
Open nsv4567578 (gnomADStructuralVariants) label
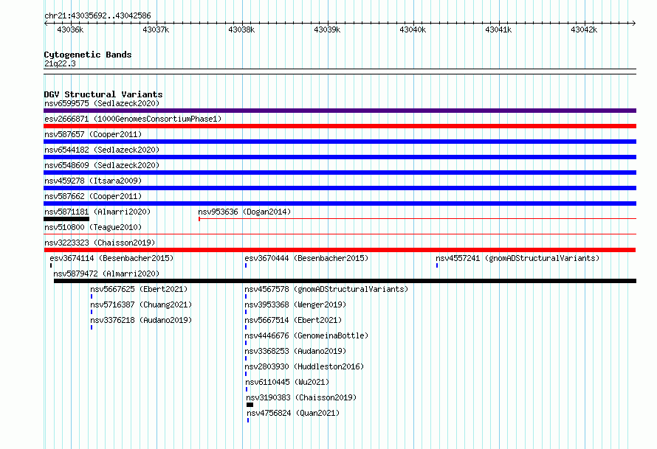point(326,289)
